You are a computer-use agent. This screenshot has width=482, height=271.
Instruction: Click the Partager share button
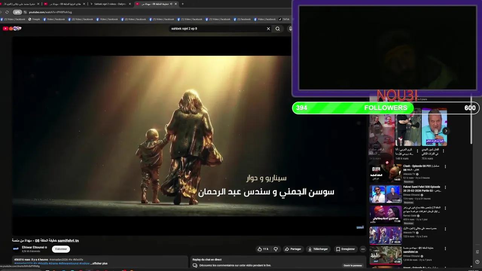(x=293, y=249)
